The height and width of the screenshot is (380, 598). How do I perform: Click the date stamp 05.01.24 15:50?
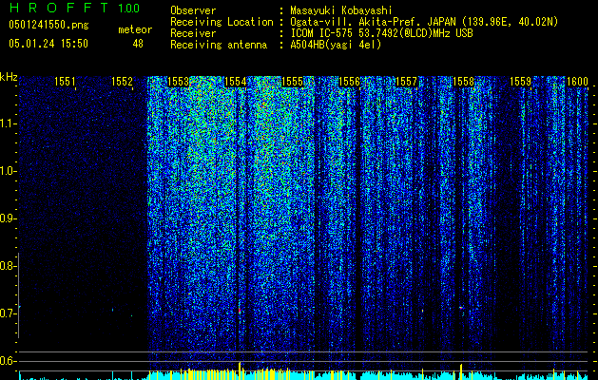[x=48, y=44]
